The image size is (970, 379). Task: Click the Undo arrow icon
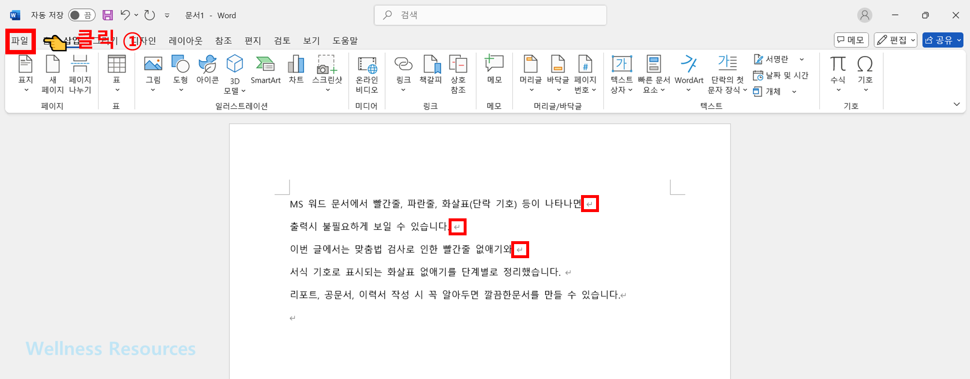pyautogui.click(x=125, y=15)
